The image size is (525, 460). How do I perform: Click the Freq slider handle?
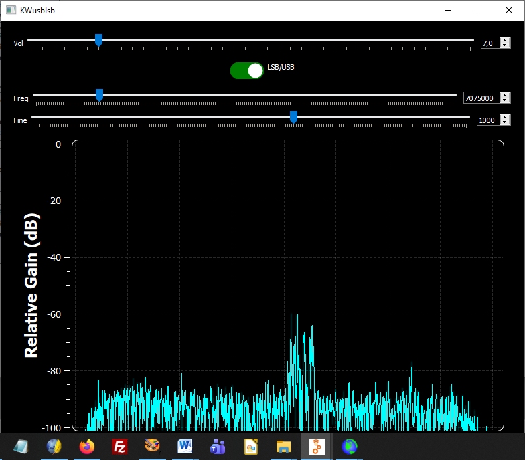pyautogui.click(x=99, y=95)
